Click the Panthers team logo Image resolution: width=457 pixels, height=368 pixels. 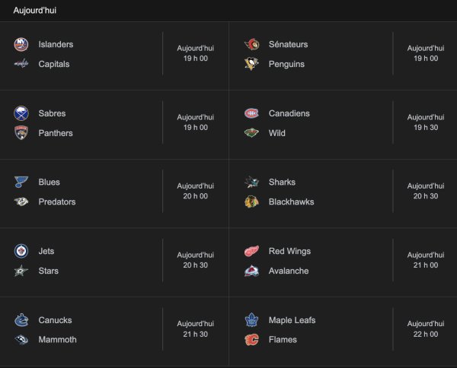tap(21, 134)
